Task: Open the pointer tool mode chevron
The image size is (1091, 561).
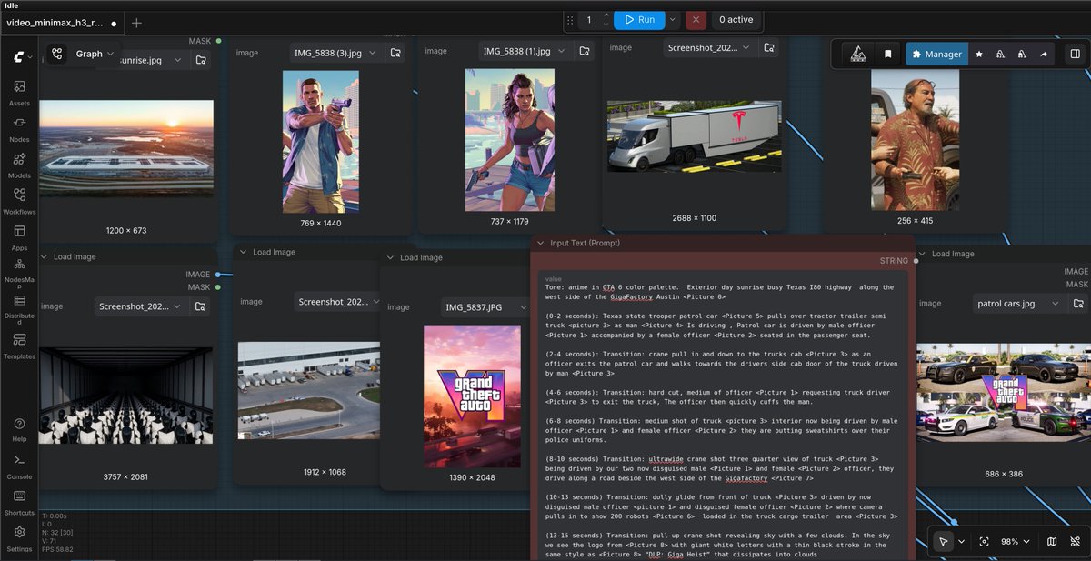Action: (961, 541)
